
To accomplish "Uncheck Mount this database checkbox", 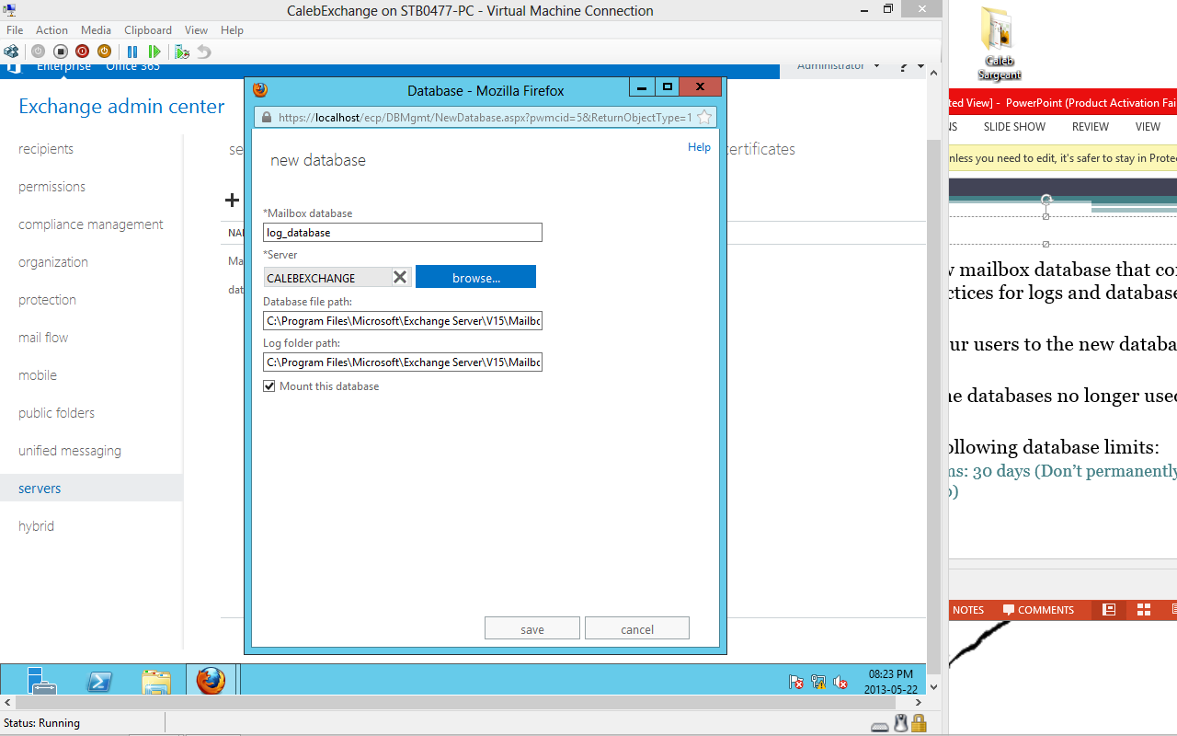I will (x=269, y=386).
